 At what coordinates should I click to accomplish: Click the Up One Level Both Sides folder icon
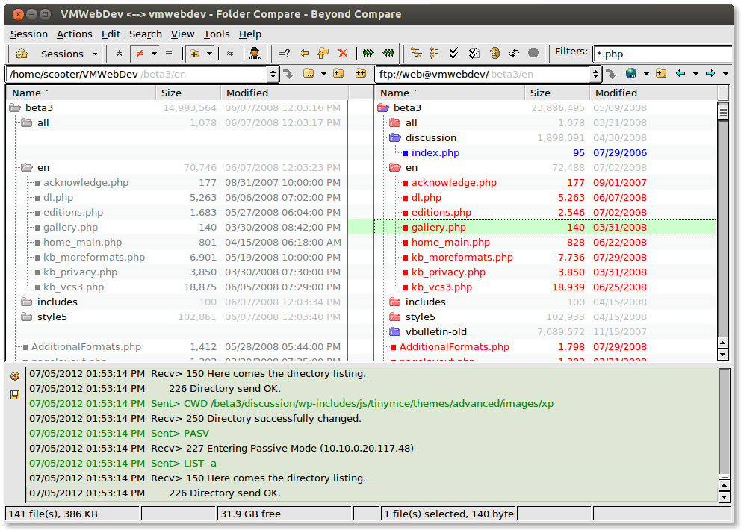click(361, 73)
